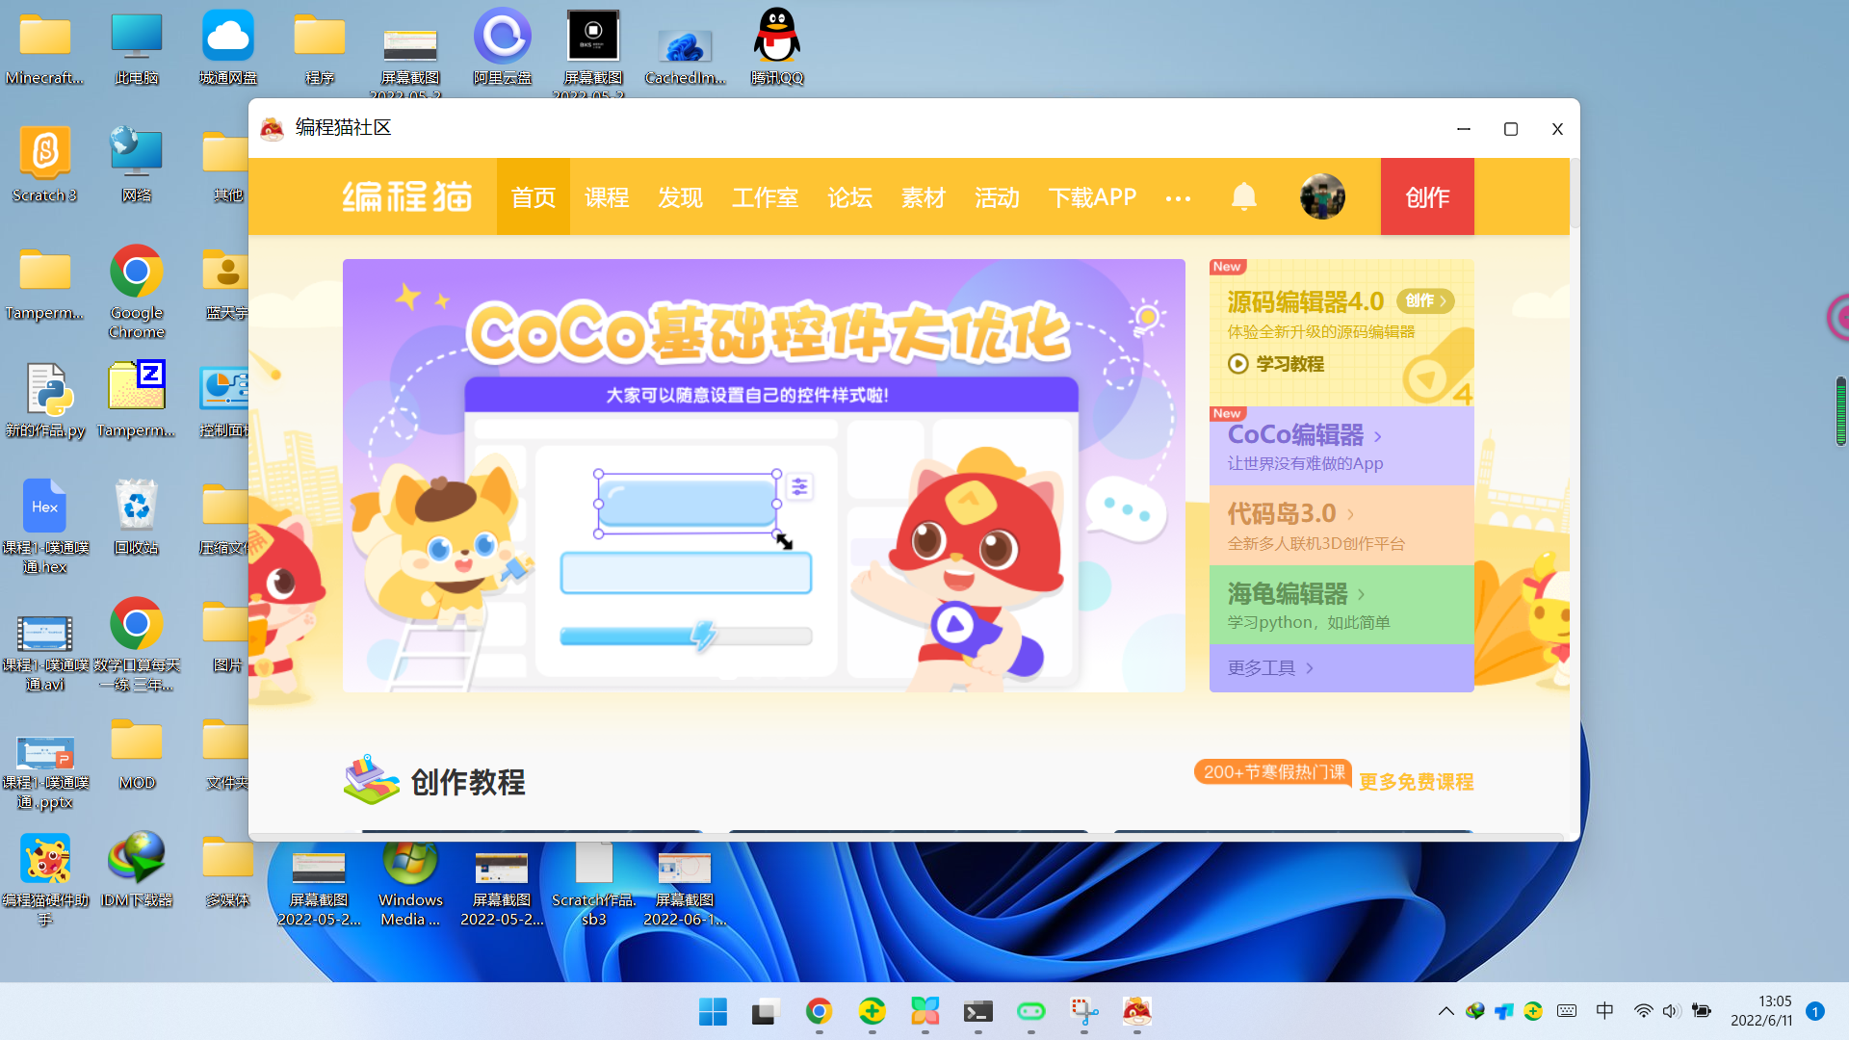
Task: Click the 编程猫 taskbar icon
Action: coord(1136,1011)
